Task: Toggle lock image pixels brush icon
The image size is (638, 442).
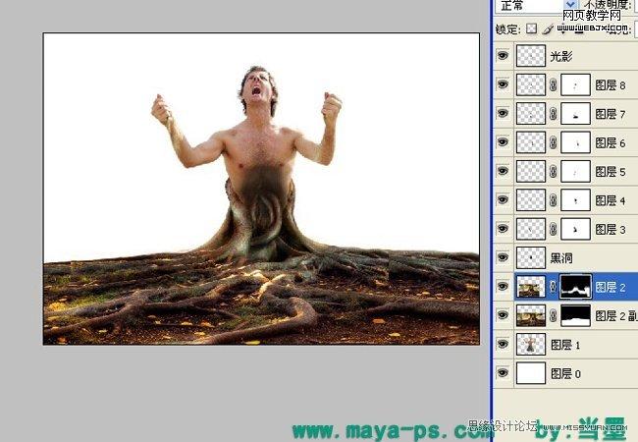Action: tap(549, 28)
